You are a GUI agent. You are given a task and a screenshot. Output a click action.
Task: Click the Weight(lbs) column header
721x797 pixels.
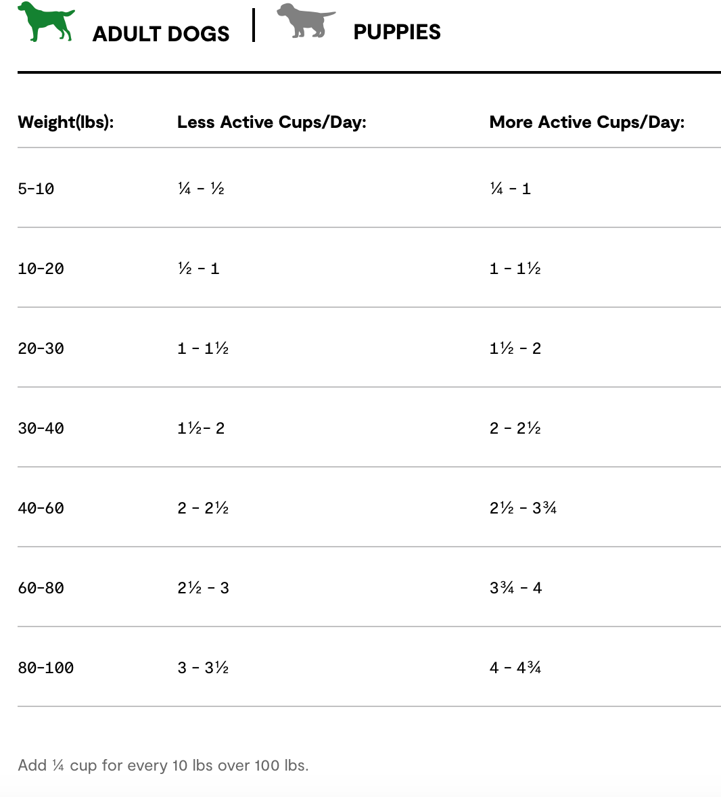(66, 122)
